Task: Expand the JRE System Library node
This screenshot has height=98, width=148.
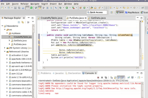Action: [5, 48]
